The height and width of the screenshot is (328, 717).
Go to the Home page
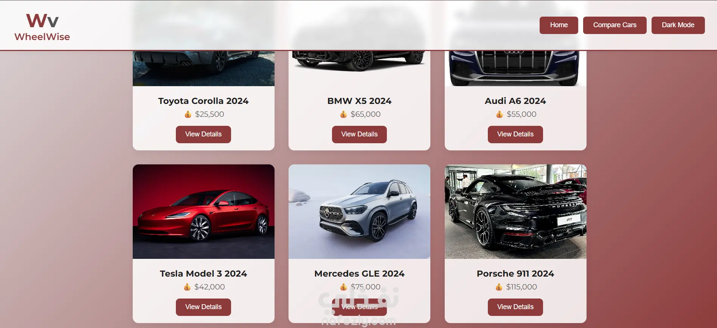pyautogui.click(x=559, y=25)
